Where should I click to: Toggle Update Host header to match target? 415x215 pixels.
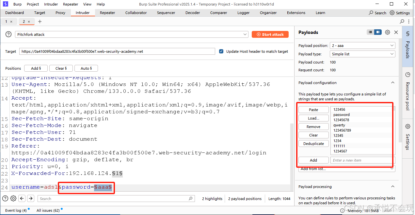[221, 51]
